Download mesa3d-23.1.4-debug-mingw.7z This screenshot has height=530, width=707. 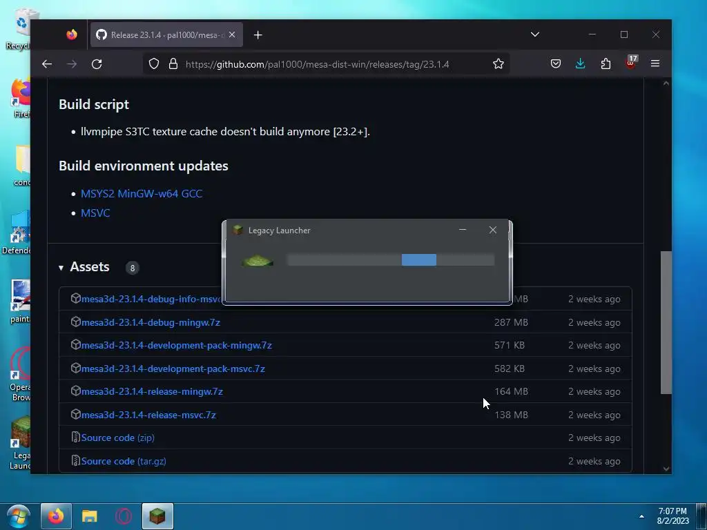[151, 323]
